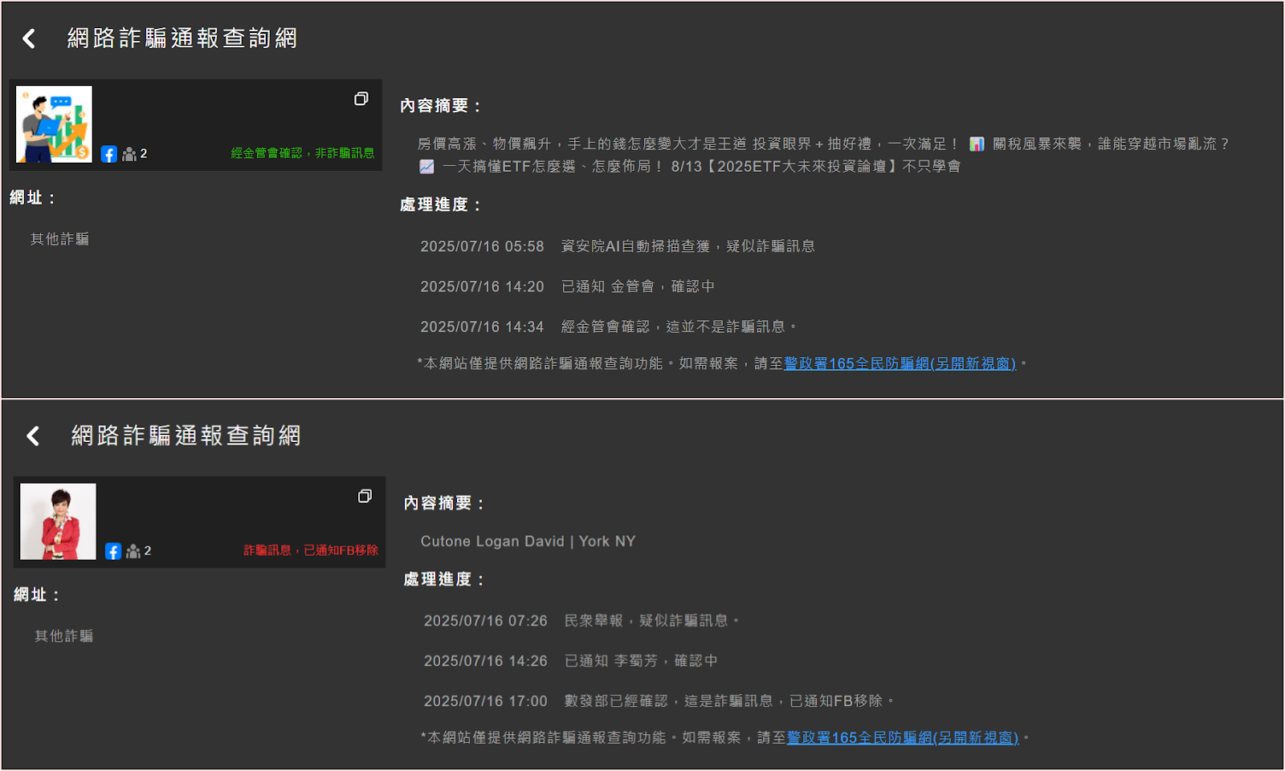Image resolution: width=1285 pixels, height=771 pixels.
Task: Open the ETF investor illustration thumbnail
Action: click(x=54, y=124)
